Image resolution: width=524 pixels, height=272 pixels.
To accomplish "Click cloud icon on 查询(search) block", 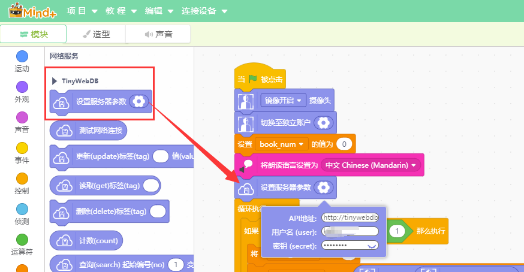I will (x=65, y=265).
